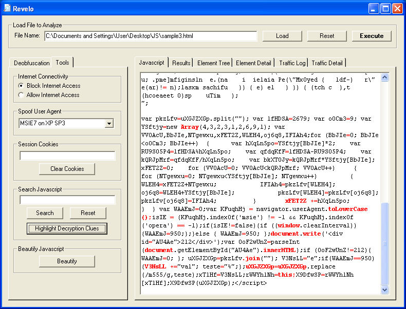Open the Results tab
Screen dimensions: 406x309
(181, 63)
